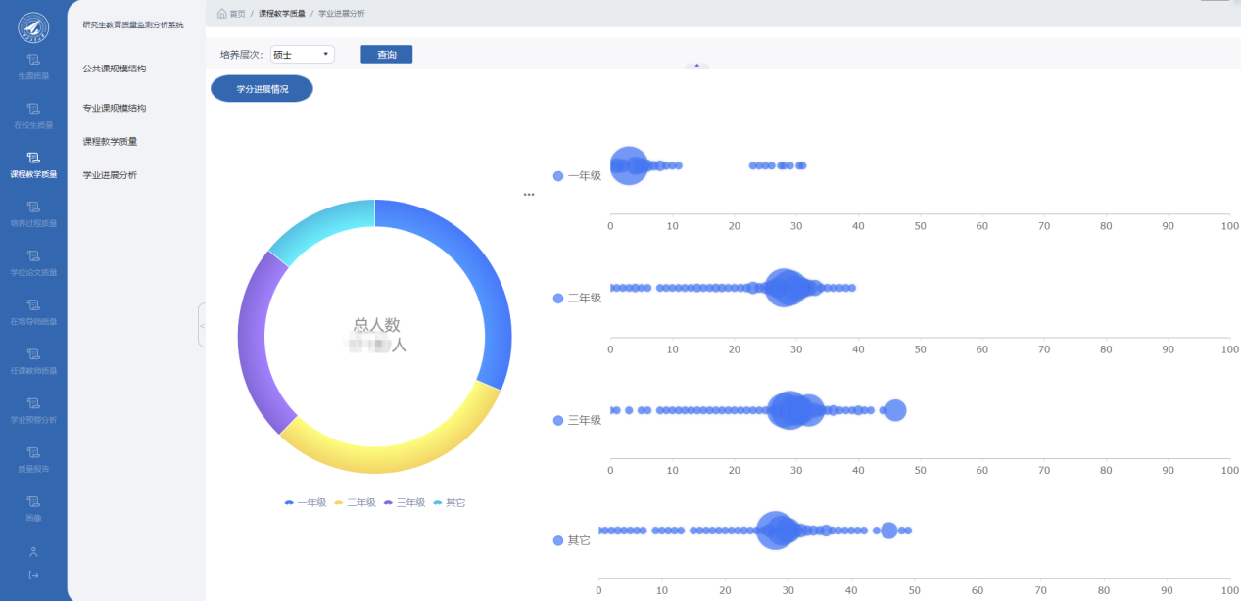Open the 培养层次 dropdown showing 硕士
Screen dimensions: 1241x601
[303, 55]
